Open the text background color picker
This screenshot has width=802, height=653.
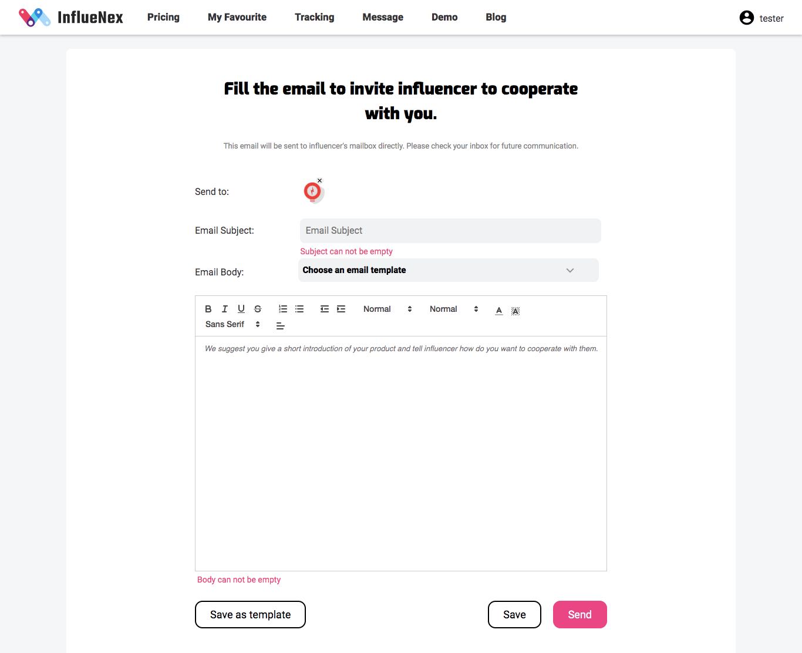click(515, 310)
